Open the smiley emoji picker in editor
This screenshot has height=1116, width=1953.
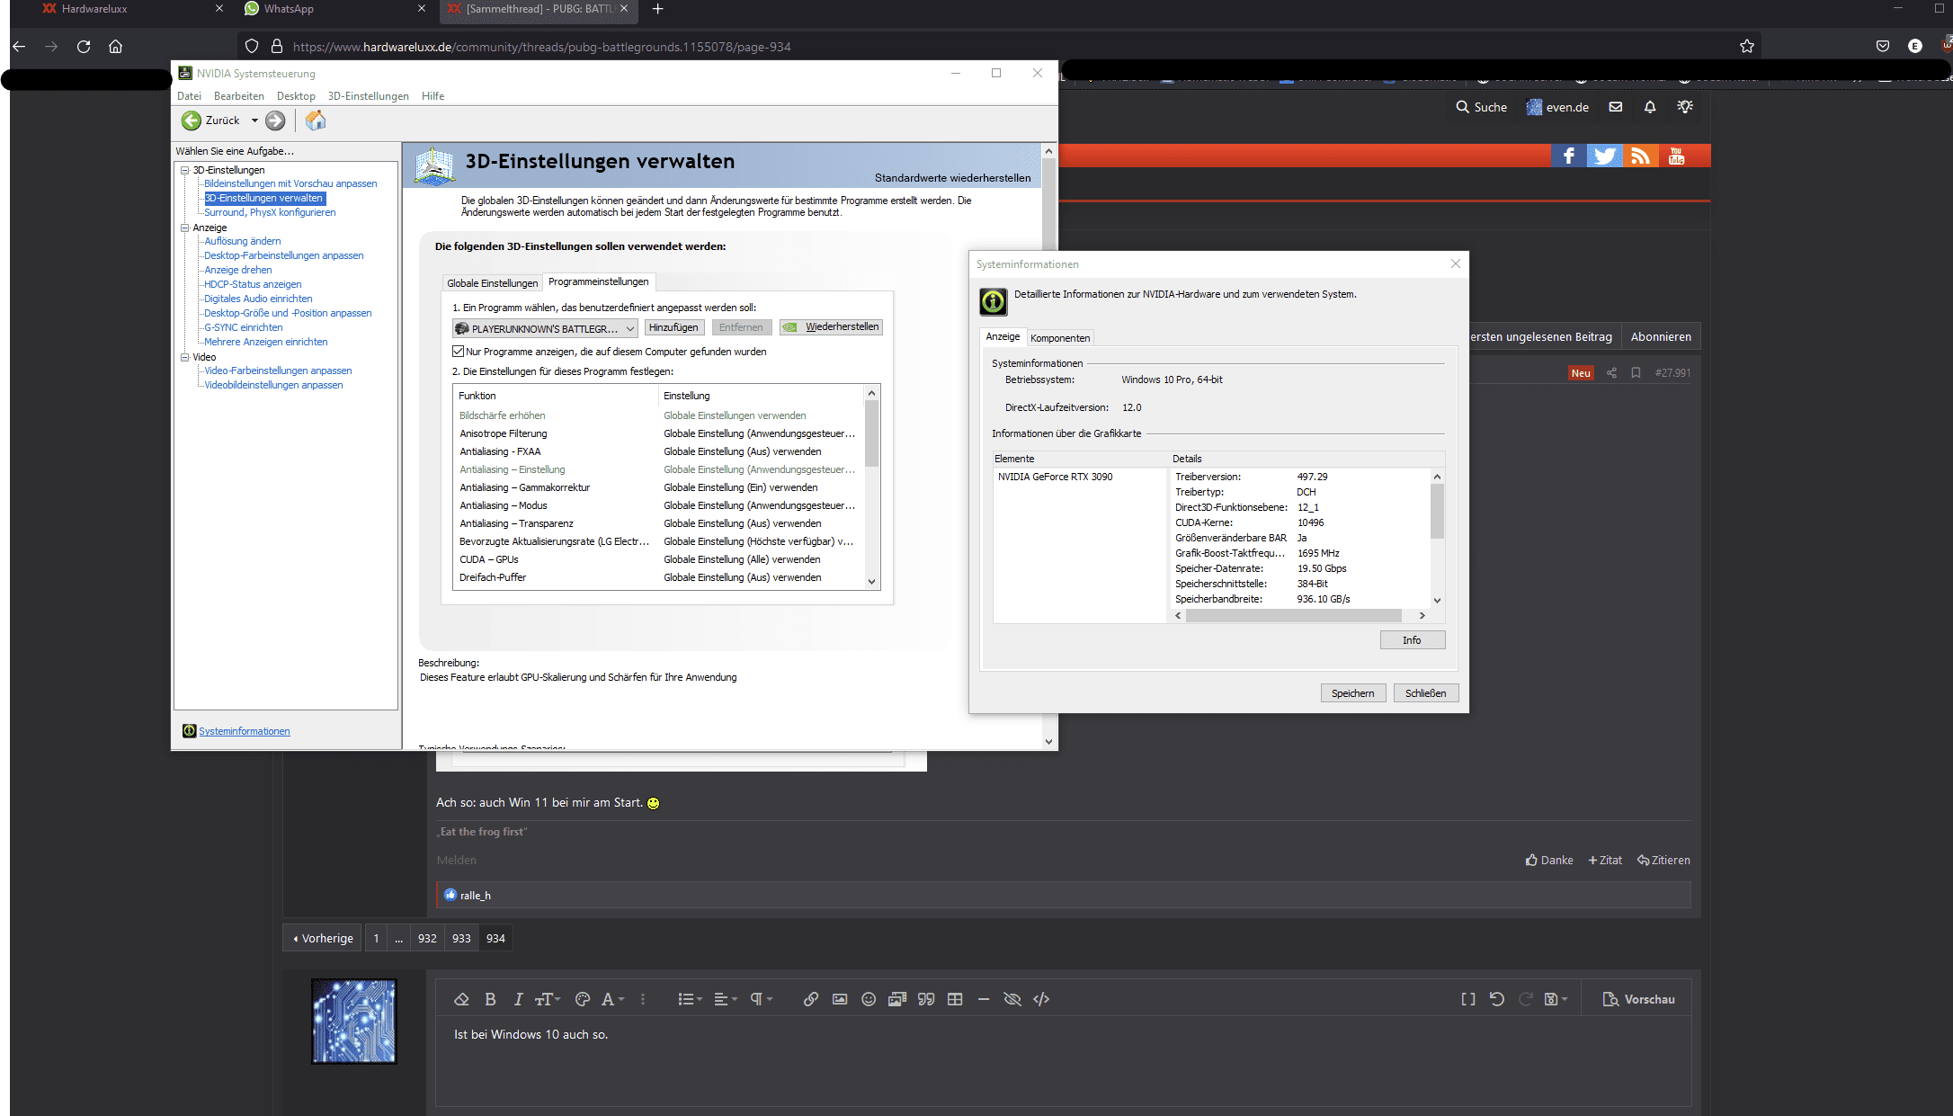click(869, 999)
